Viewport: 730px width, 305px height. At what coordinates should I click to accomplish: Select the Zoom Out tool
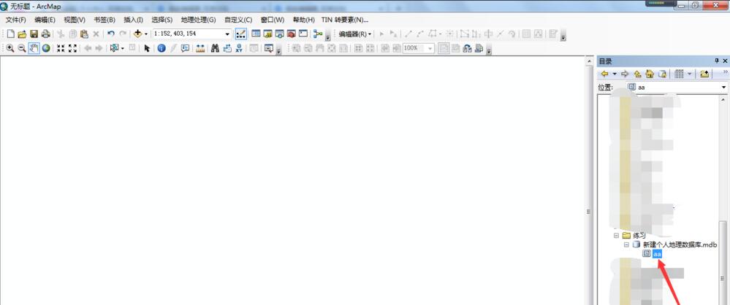click(21, 48)
